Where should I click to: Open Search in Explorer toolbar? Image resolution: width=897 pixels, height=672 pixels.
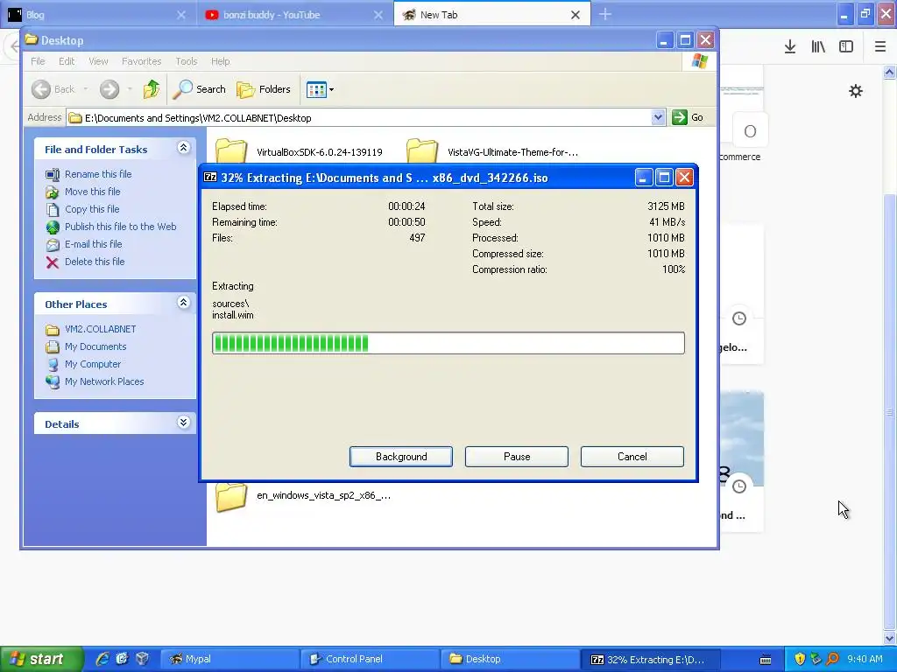199,89
